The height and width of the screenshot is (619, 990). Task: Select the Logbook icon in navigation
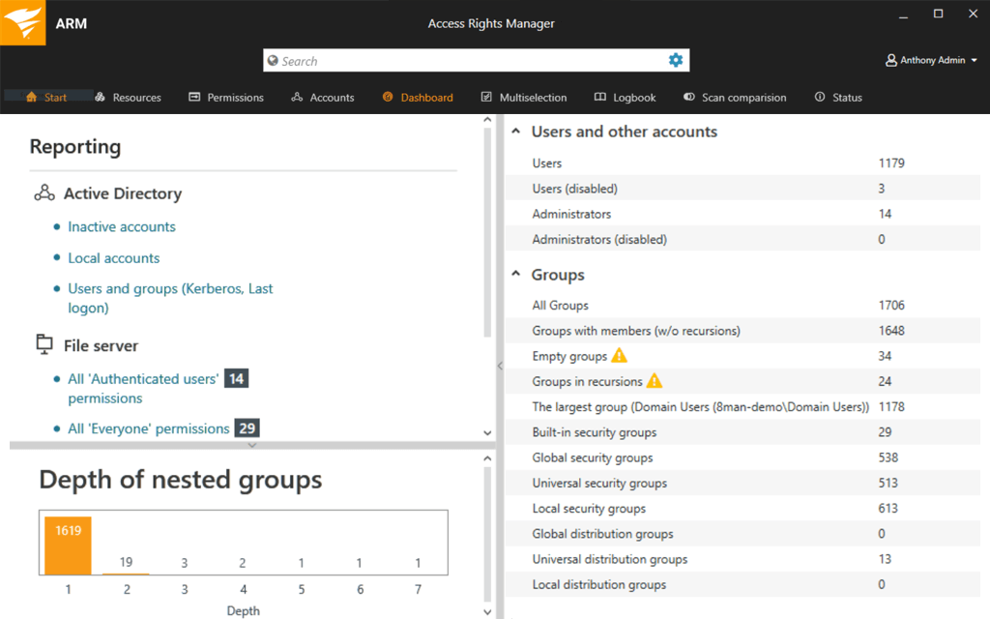click(x=599, y=97)
